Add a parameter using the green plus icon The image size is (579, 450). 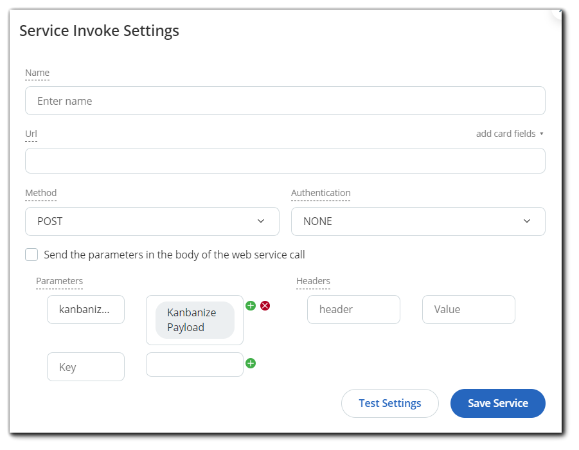point(251,305)
